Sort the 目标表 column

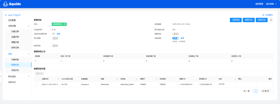[x=137, y=79]
